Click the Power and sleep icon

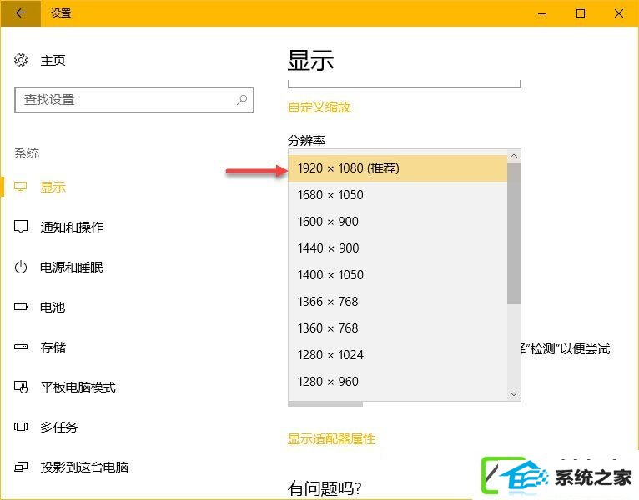pos(21,267)
